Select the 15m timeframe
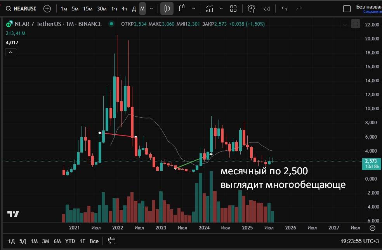This screenshot has width=382, height=250. click(88, 9)
